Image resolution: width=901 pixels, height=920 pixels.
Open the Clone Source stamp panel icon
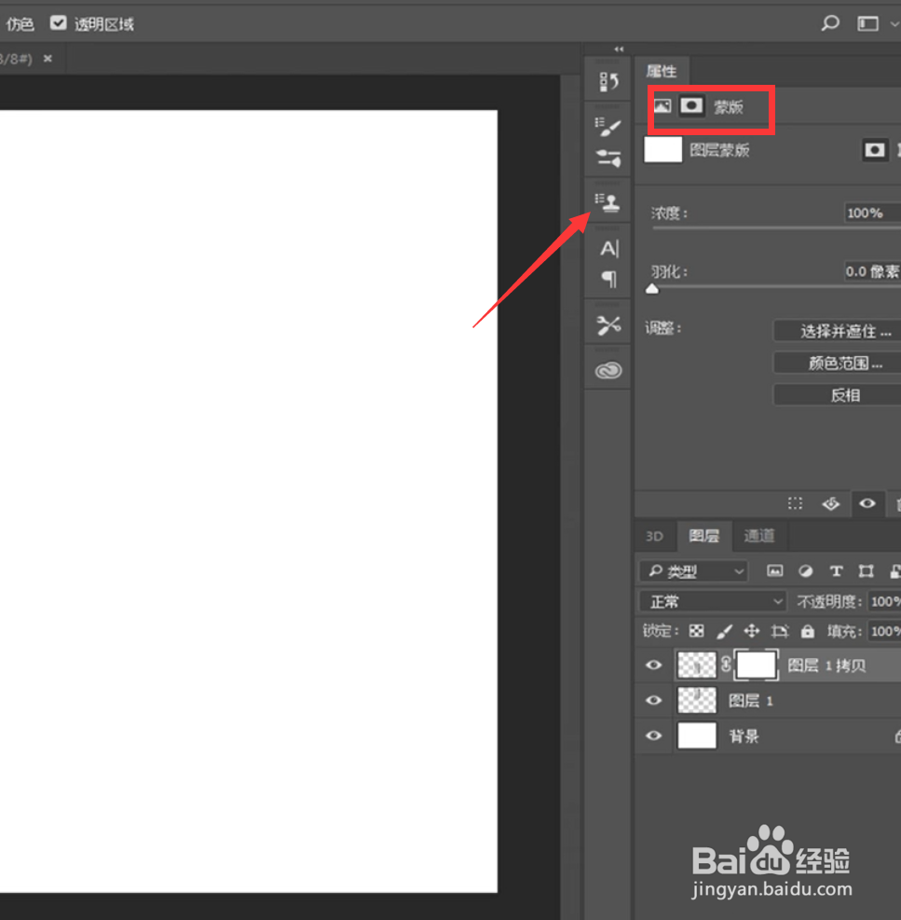(x=607, y=202)
